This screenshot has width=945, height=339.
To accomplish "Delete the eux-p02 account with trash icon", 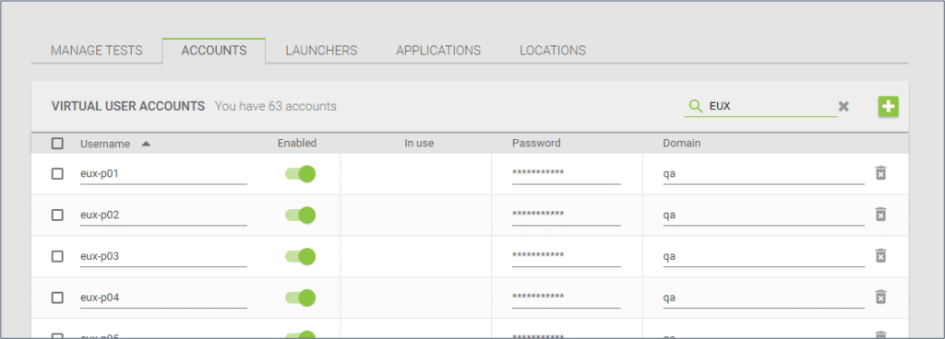I will pyautogui.click(x=880, y=215).
